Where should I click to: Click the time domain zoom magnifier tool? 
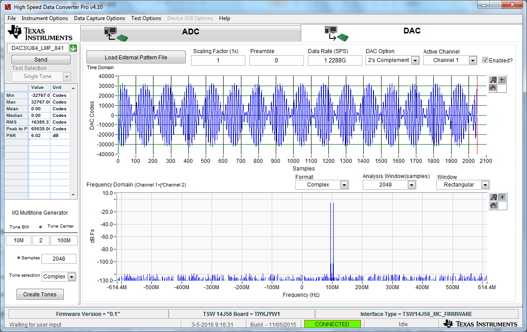[493, 79]
